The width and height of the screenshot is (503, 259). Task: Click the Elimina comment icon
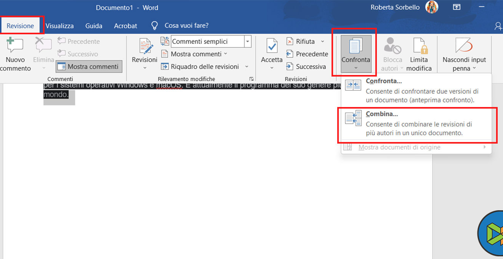click(x=43, y=45)
